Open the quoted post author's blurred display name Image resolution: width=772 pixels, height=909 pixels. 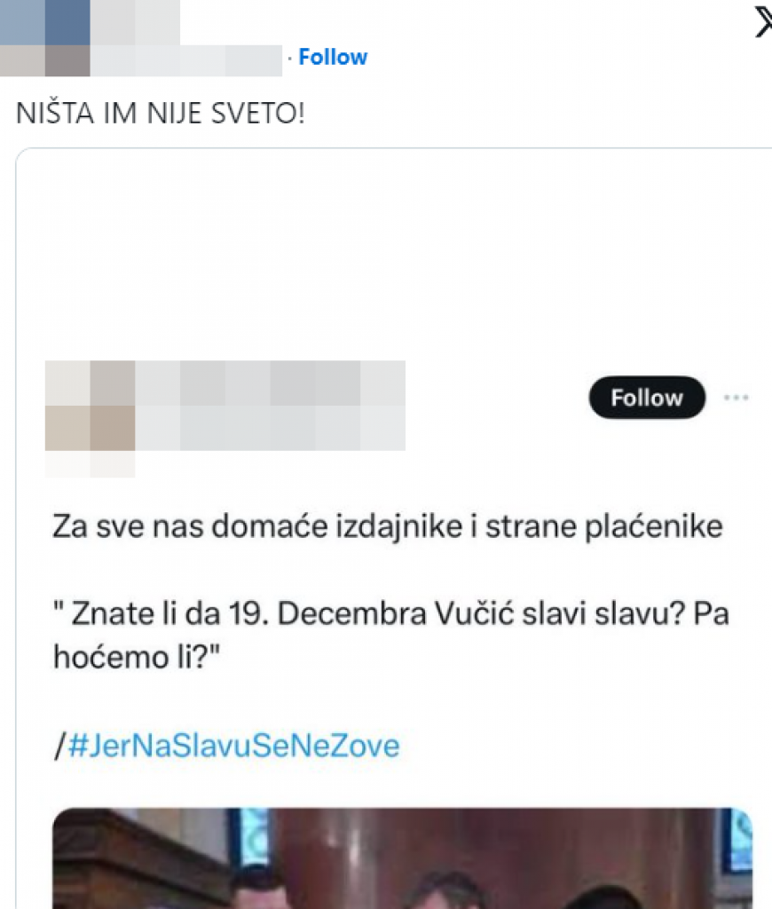click(x=270, y=383)
